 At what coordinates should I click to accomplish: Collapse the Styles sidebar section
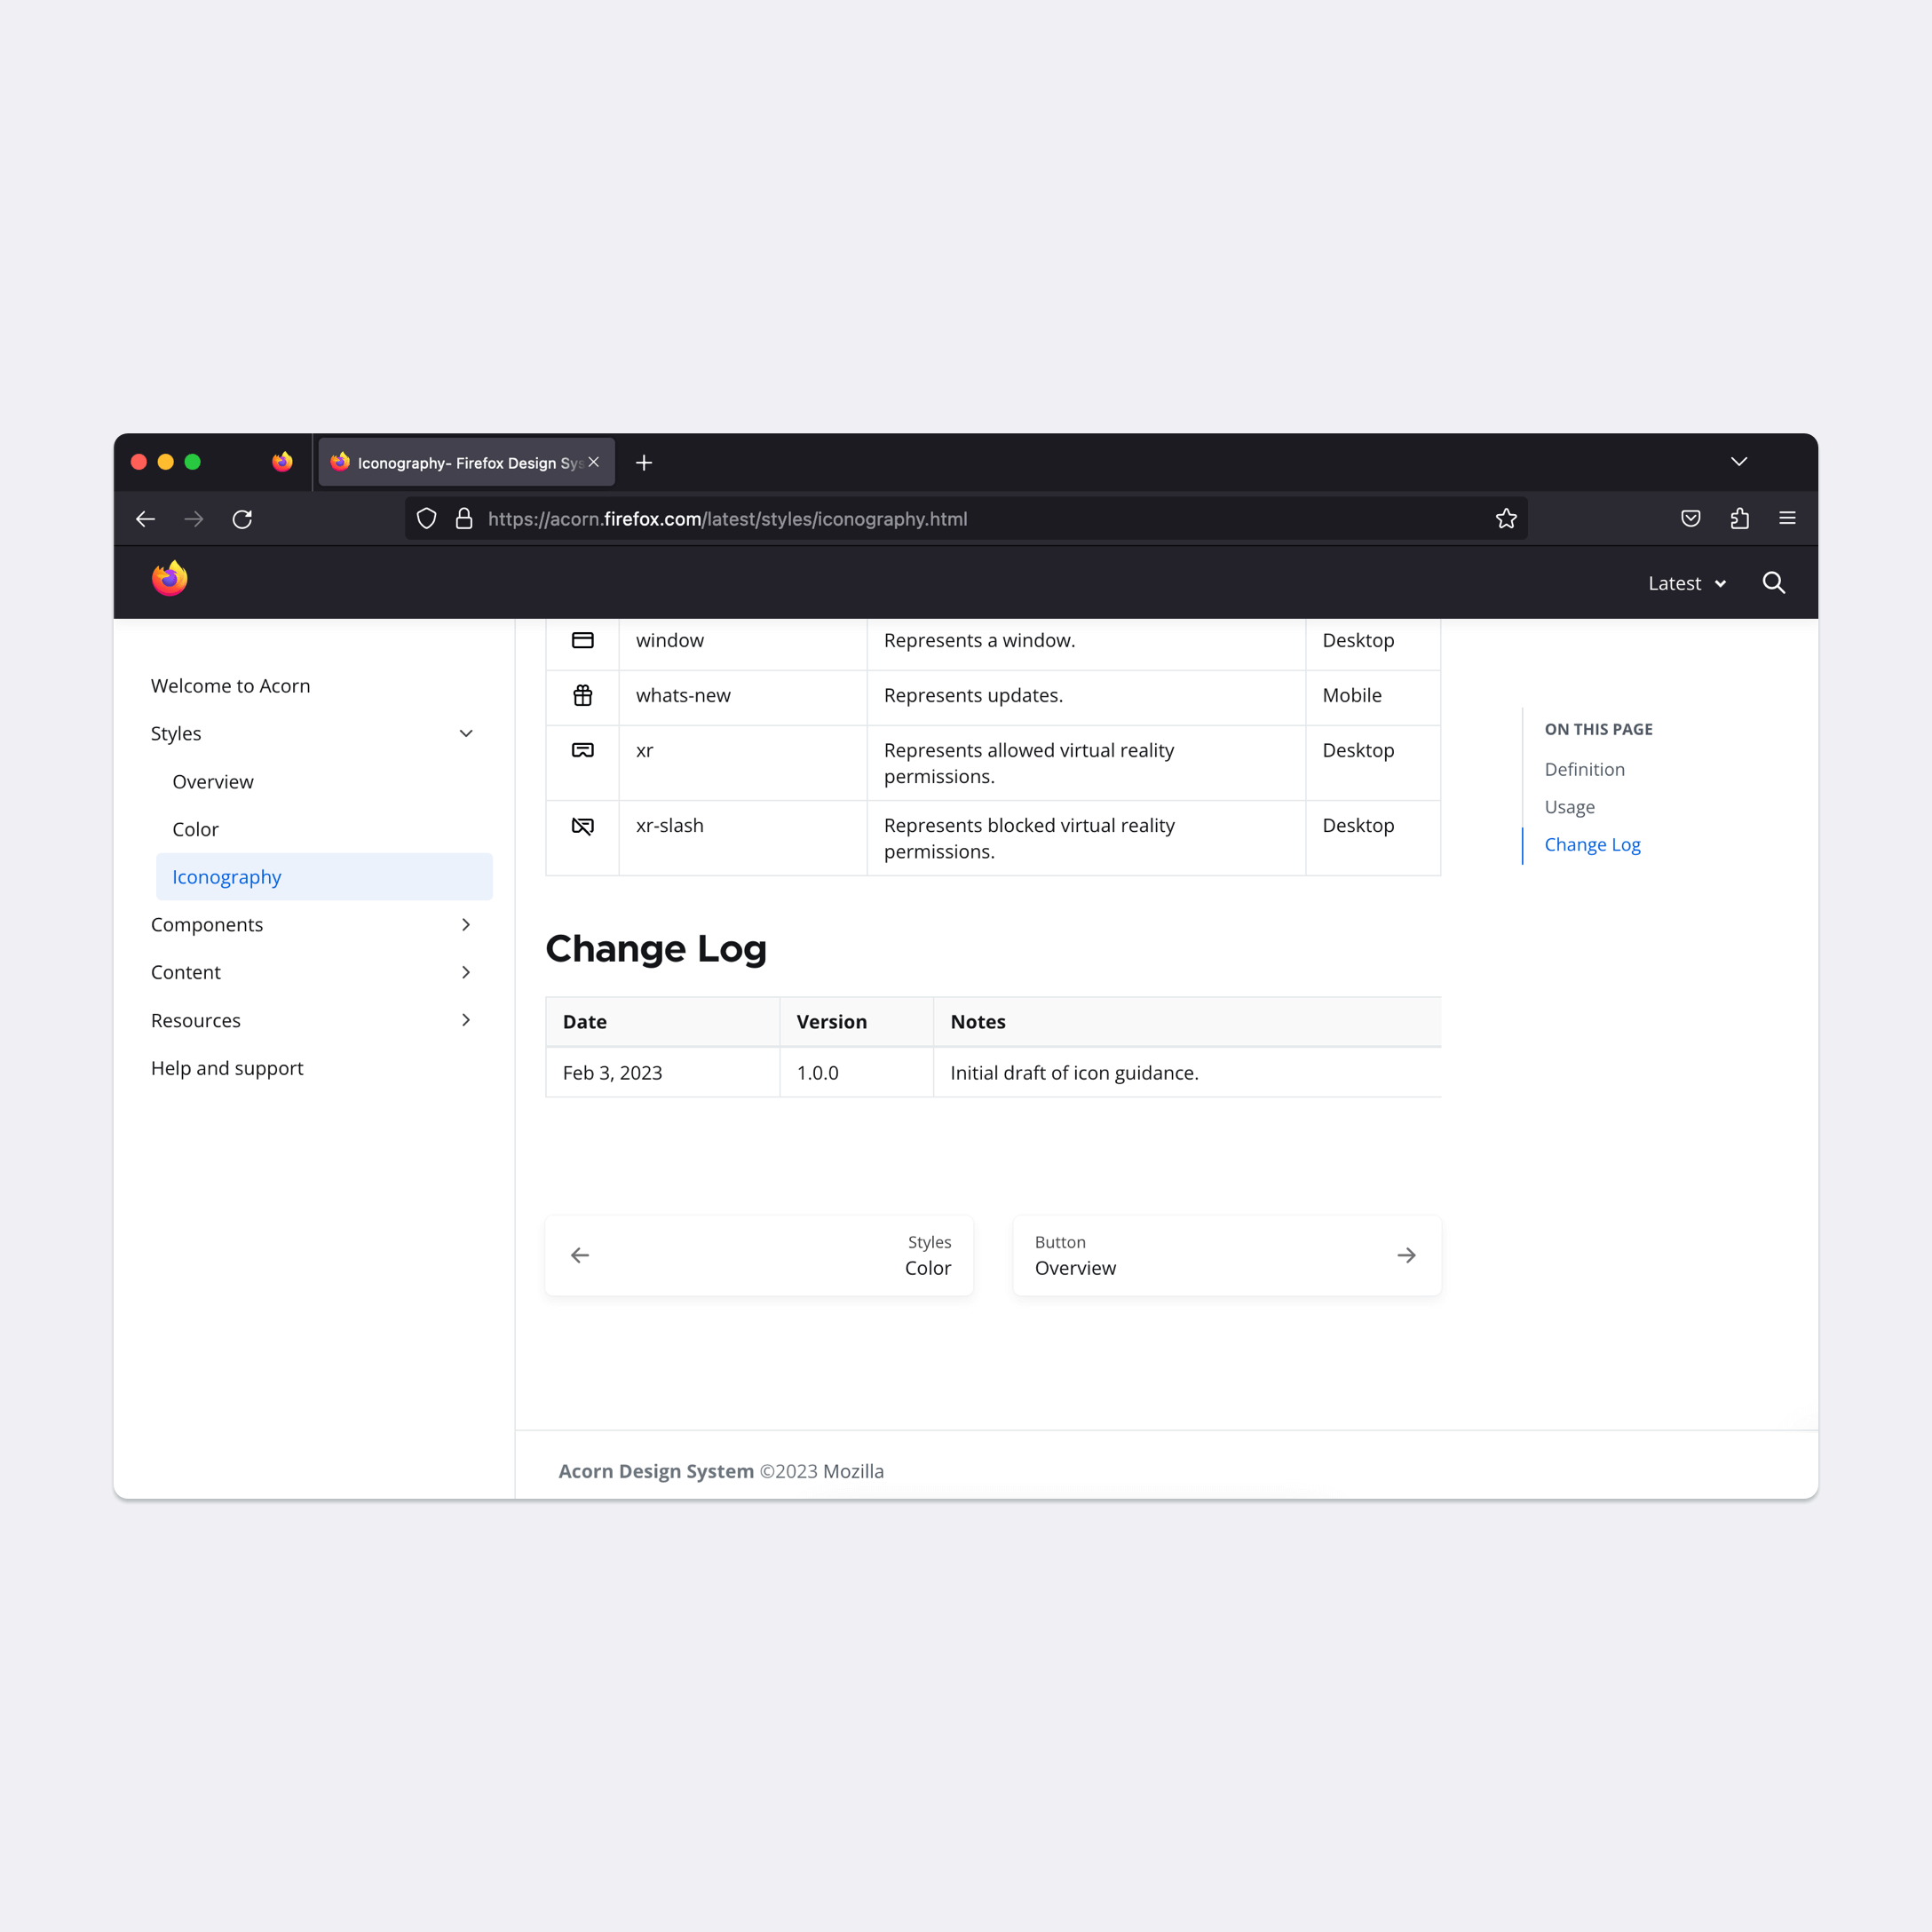465,734
